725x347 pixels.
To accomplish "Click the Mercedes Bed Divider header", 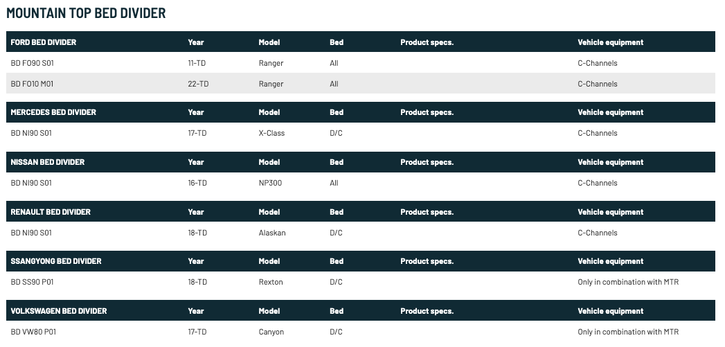I will (53, 112).
